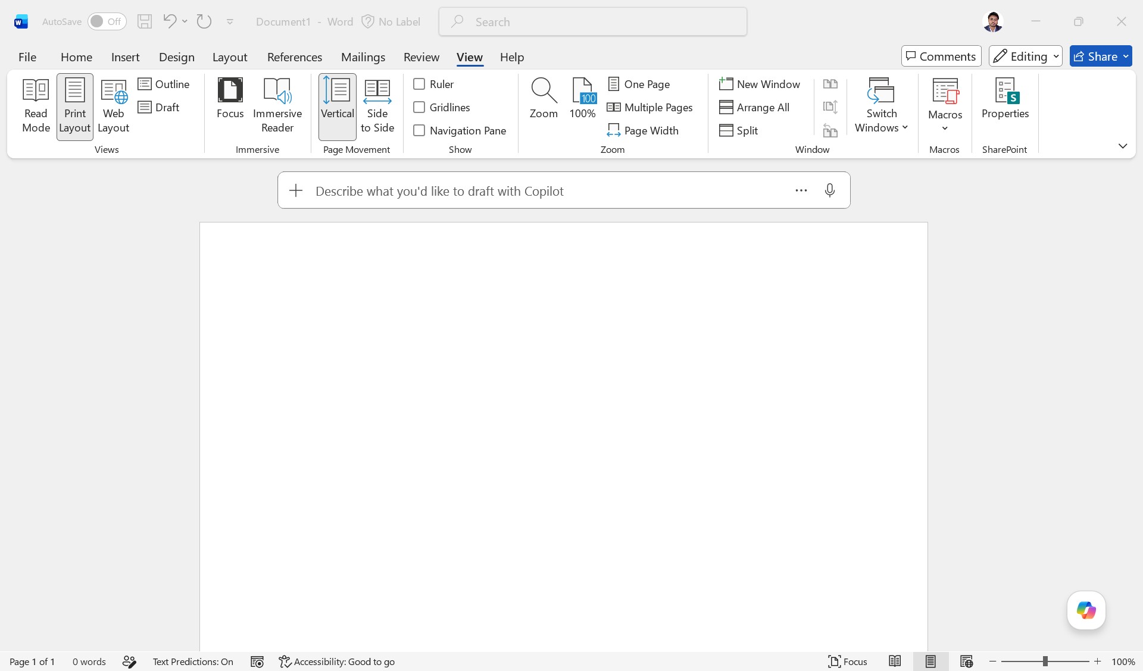Click zoom in plus button
Screen dimensions: 1143x671
pyautogui.click(x=1097, y=661)
